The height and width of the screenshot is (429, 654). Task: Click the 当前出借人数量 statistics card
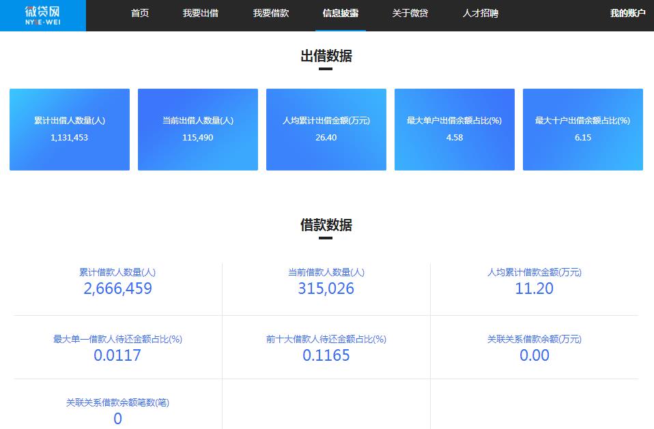pyautogui.click(x=197, y=129)
